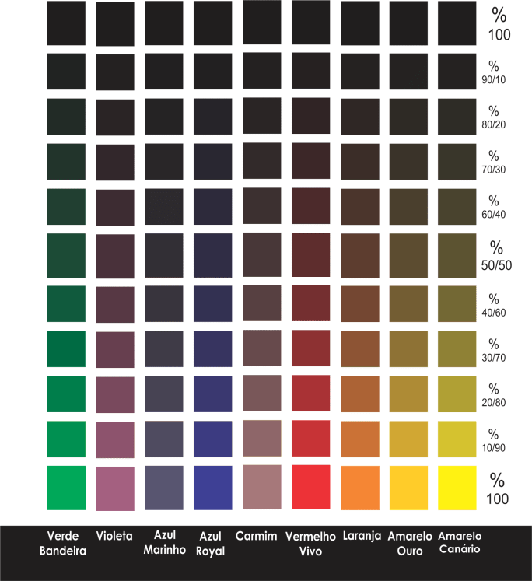532x581 pixels.
Task: Select the pure Azul Royal blue swatch
Action: (212, 488)
